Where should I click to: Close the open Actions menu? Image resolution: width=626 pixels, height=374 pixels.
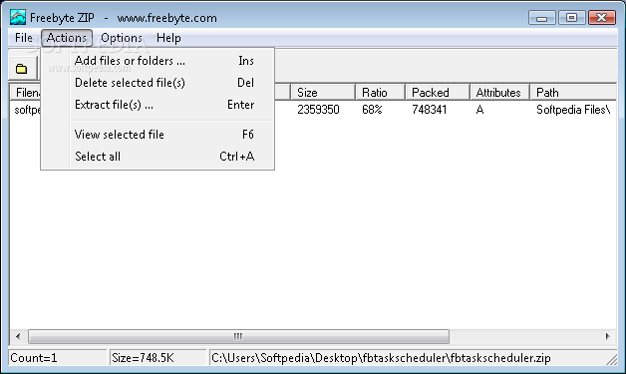pyautogui.click(x=67, y=38)
